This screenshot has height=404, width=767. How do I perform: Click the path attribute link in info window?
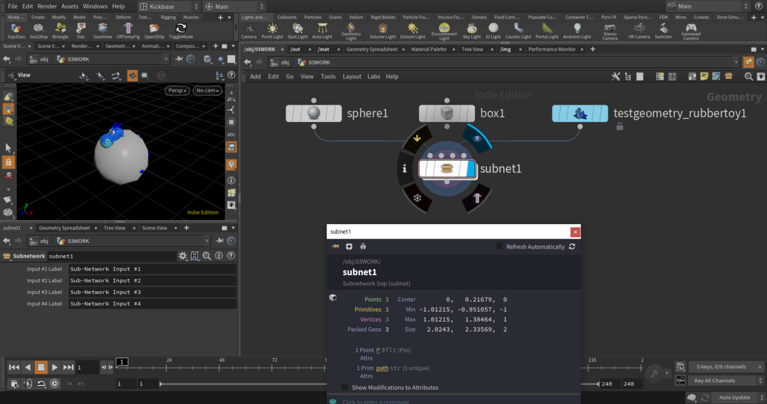[382, 368]
